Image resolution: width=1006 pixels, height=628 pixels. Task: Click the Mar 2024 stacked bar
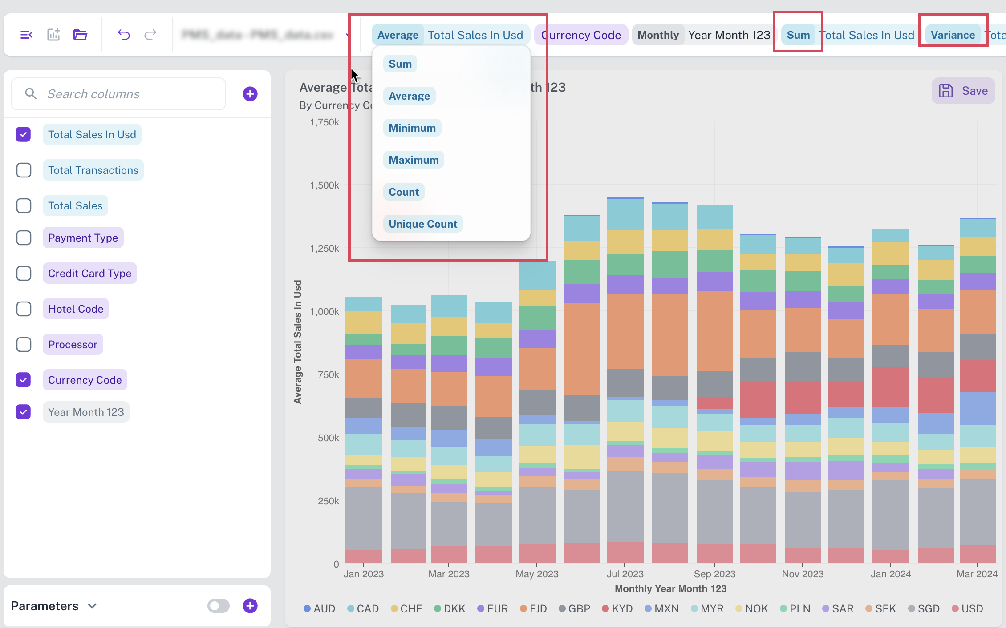[978, 390]
